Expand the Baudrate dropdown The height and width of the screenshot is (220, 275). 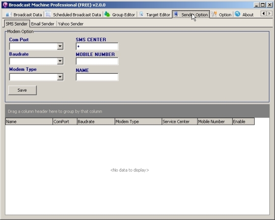point(60,61)
